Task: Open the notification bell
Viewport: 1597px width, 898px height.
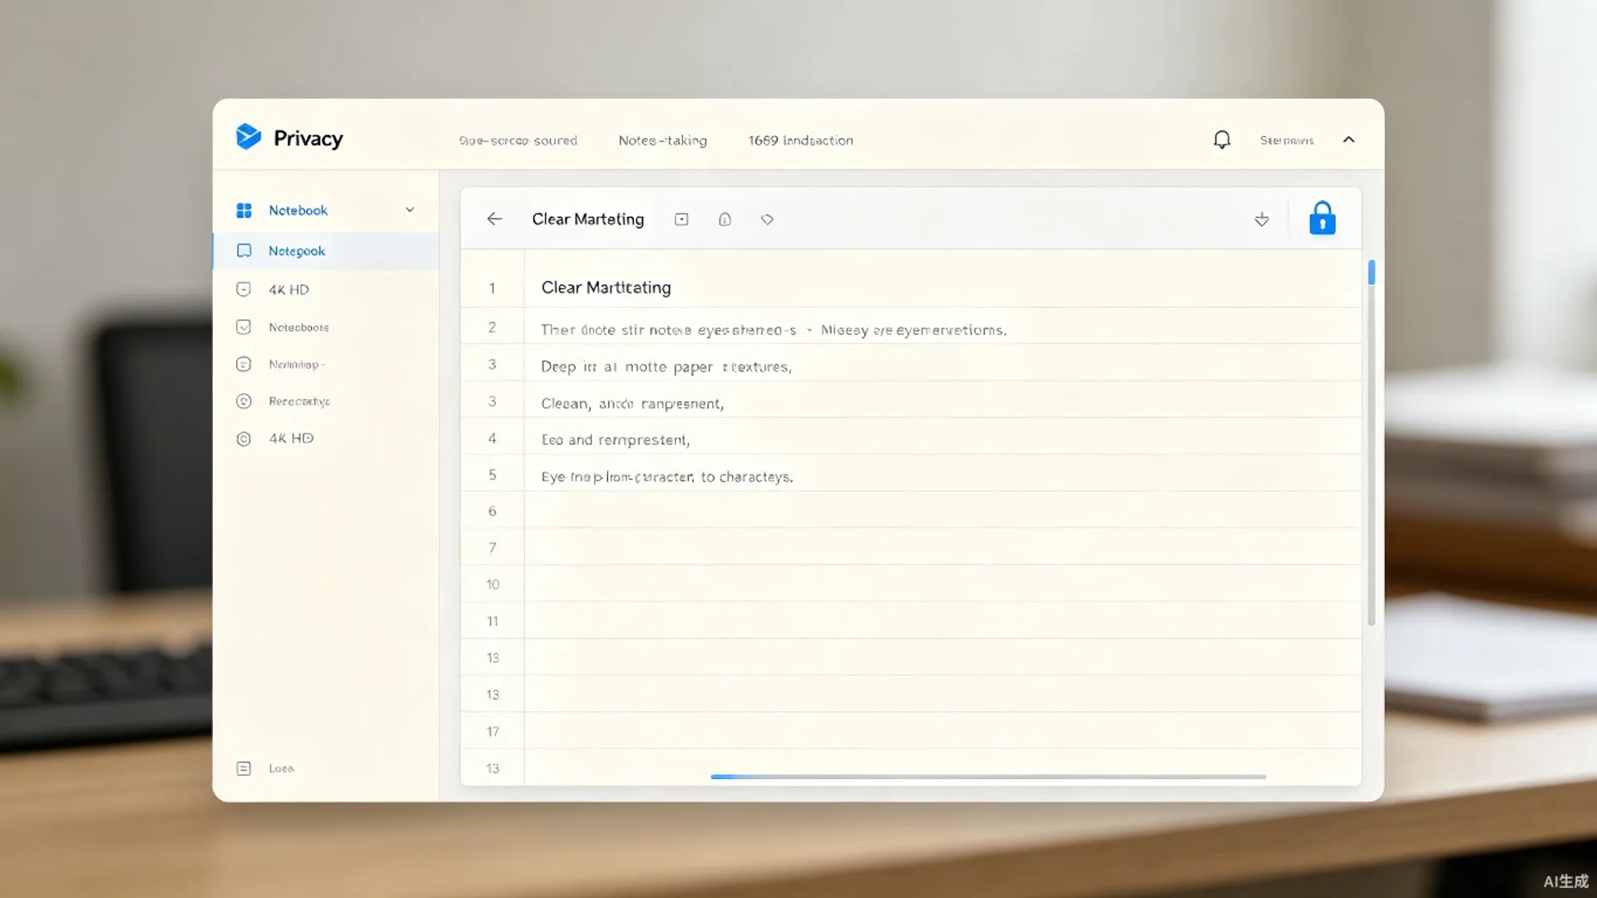Action: [x=1221, y=140]
